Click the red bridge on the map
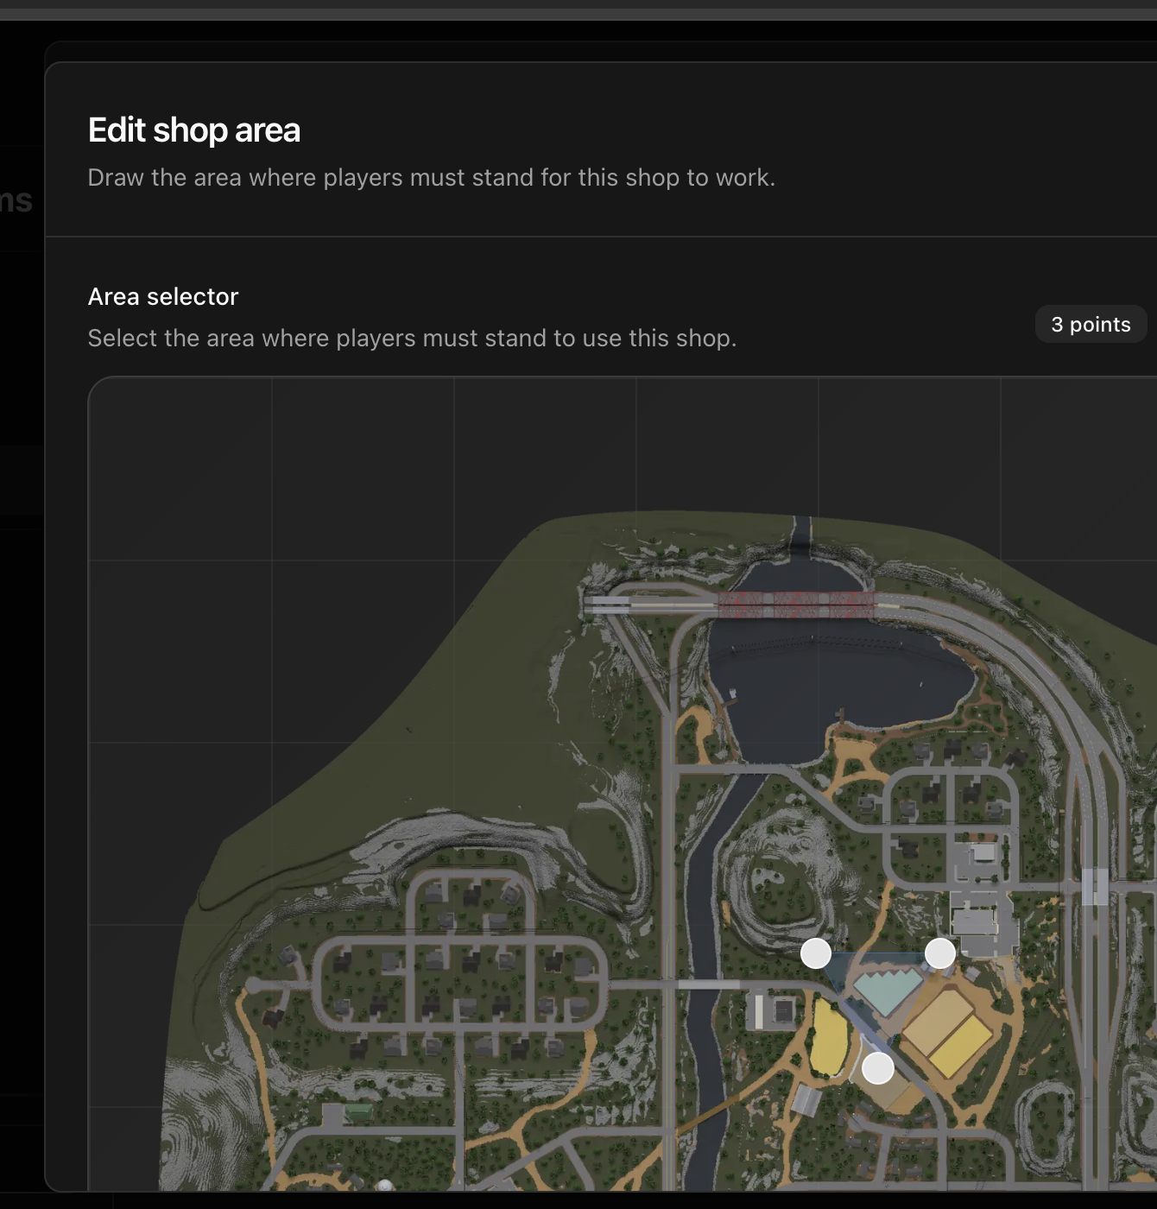This screenshot has height=1209, width=1157. tap(796, 604)
